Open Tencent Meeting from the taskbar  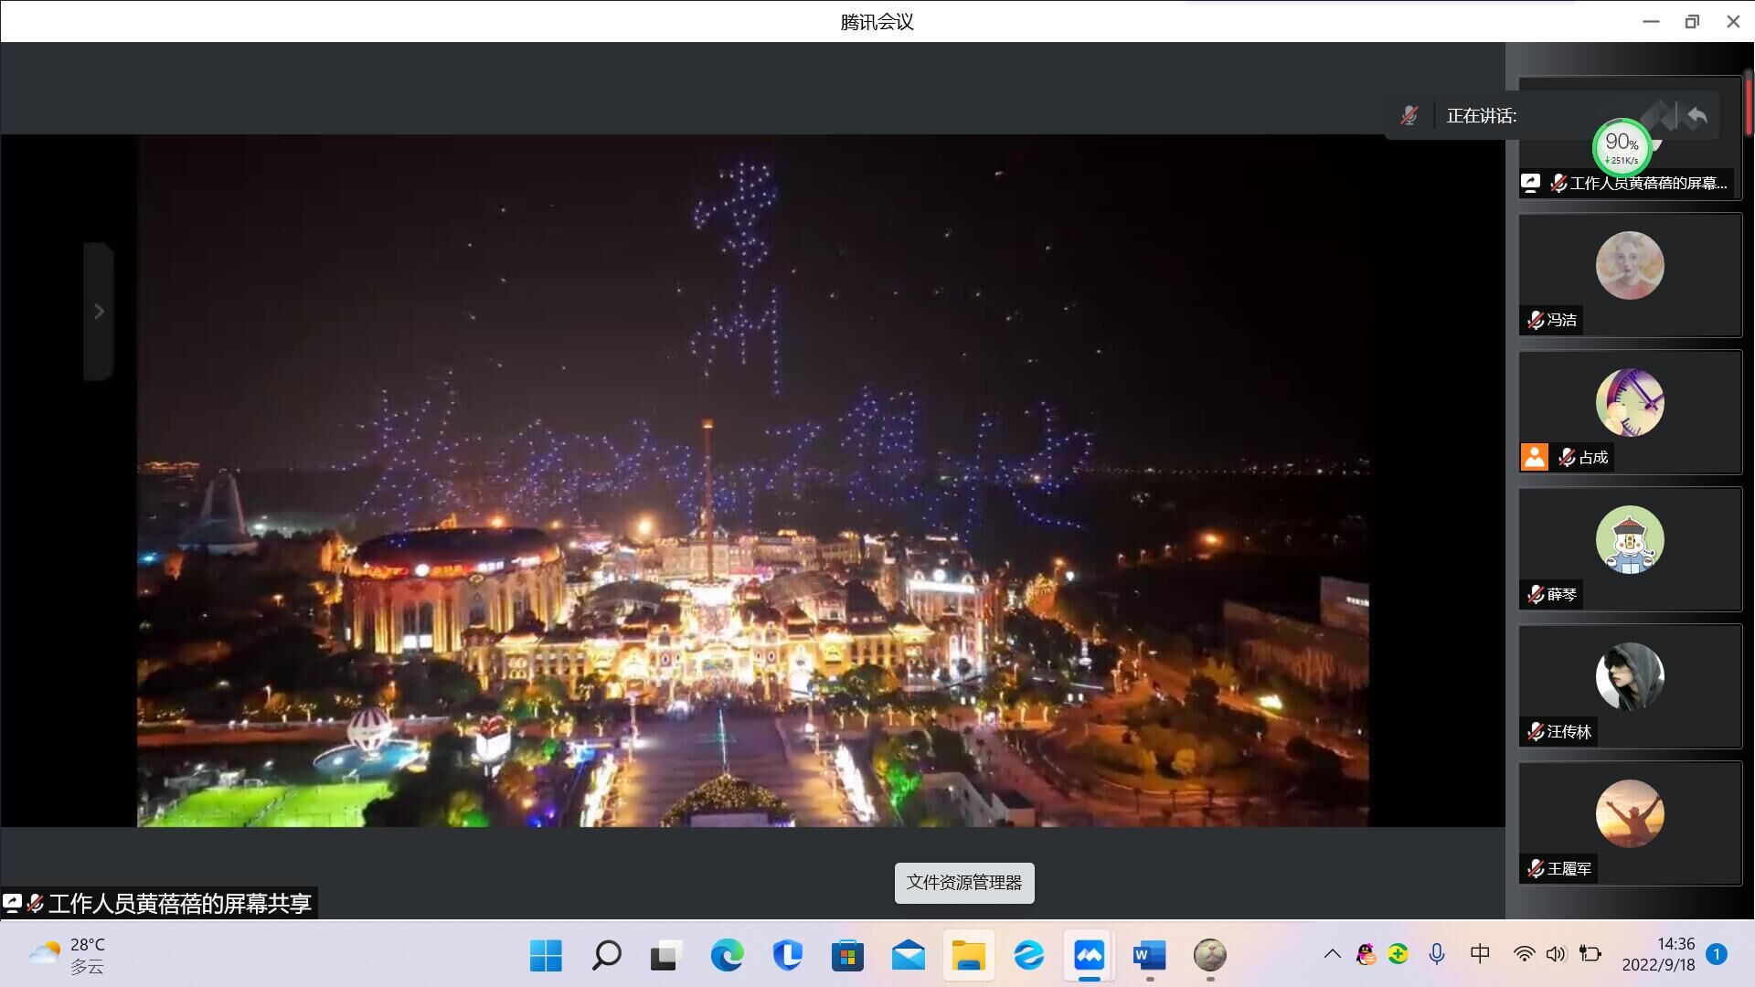1089,956
